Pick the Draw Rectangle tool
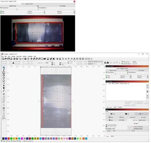 (x=4, y=73)
